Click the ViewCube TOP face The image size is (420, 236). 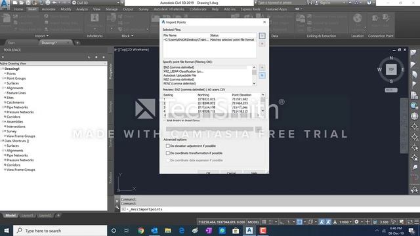391,69
